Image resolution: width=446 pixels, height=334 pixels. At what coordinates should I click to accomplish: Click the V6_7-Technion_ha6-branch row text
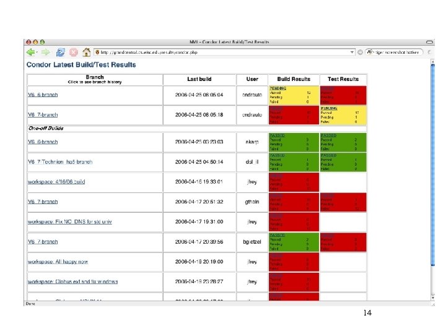click(x=60, y=162)
